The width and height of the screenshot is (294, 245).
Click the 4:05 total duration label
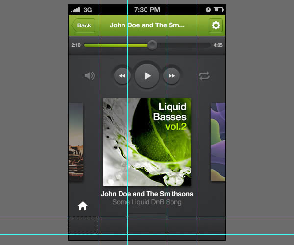(x=218, y=45)
